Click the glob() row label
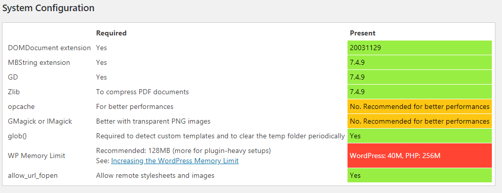The image size is (502, 193). pos(17,136)
